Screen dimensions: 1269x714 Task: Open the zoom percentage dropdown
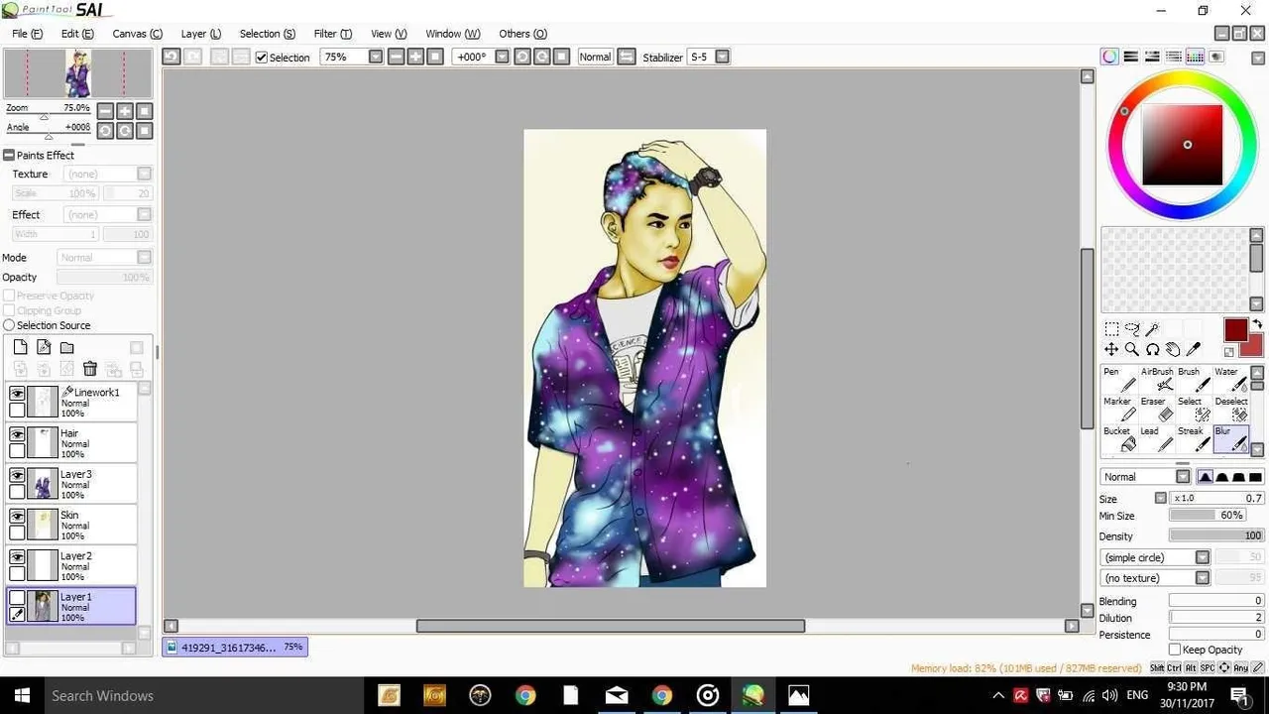pos(375,58)
